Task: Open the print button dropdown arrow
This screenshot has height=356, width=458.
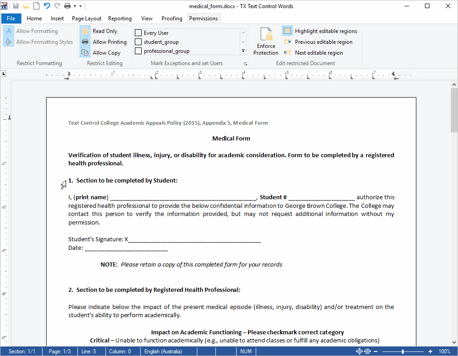Action: [74, 6]
